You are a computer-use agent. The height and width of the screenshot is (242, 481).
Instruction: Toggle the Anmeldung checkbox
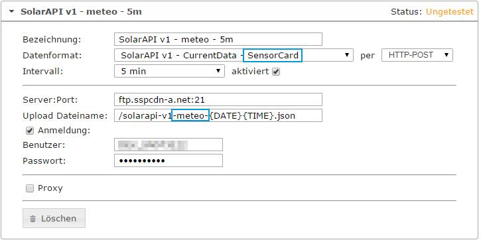pos(30,131)
